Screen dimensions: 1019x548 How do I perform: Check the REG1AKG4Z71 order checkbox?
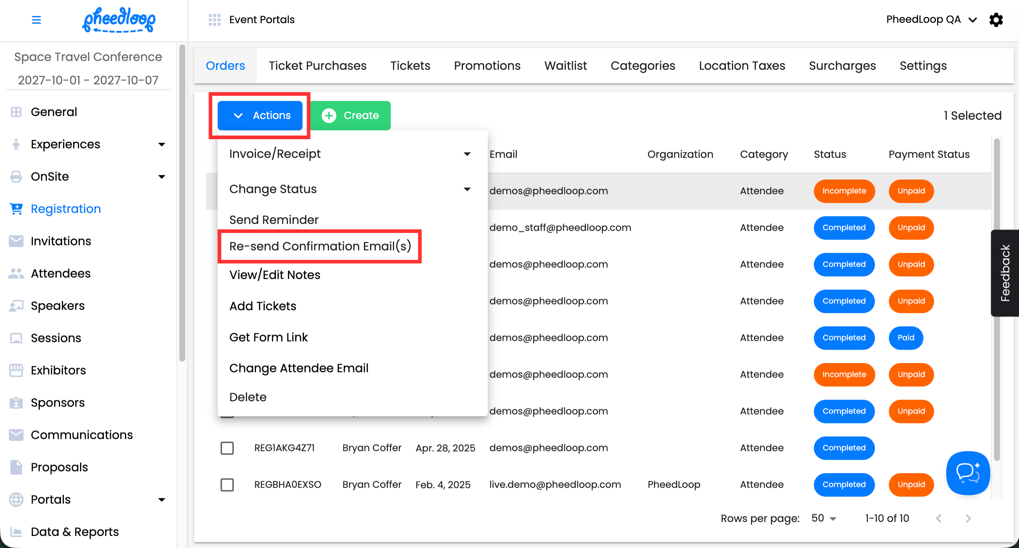tap(227, 448)
